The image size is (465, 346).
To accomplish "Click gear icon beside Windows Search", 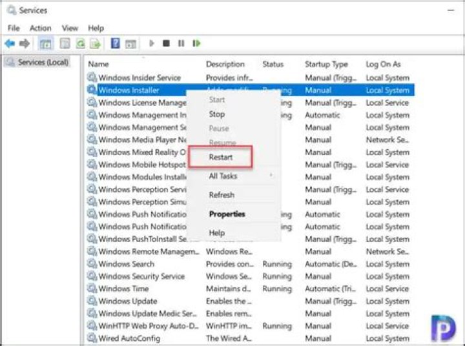I will coord(92,263).
